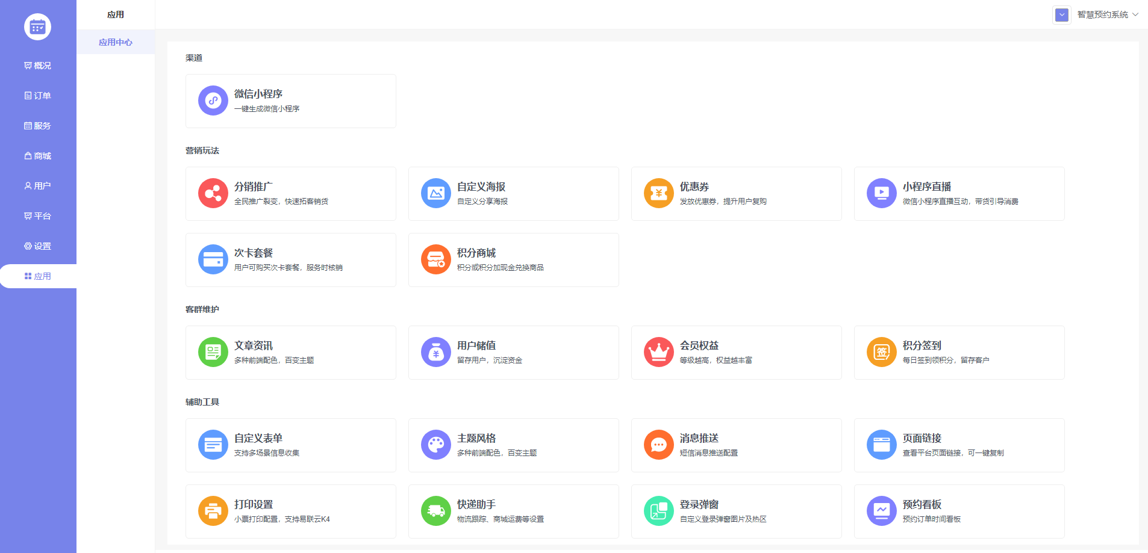Open the 分销推广 card title

click(254, 187)
